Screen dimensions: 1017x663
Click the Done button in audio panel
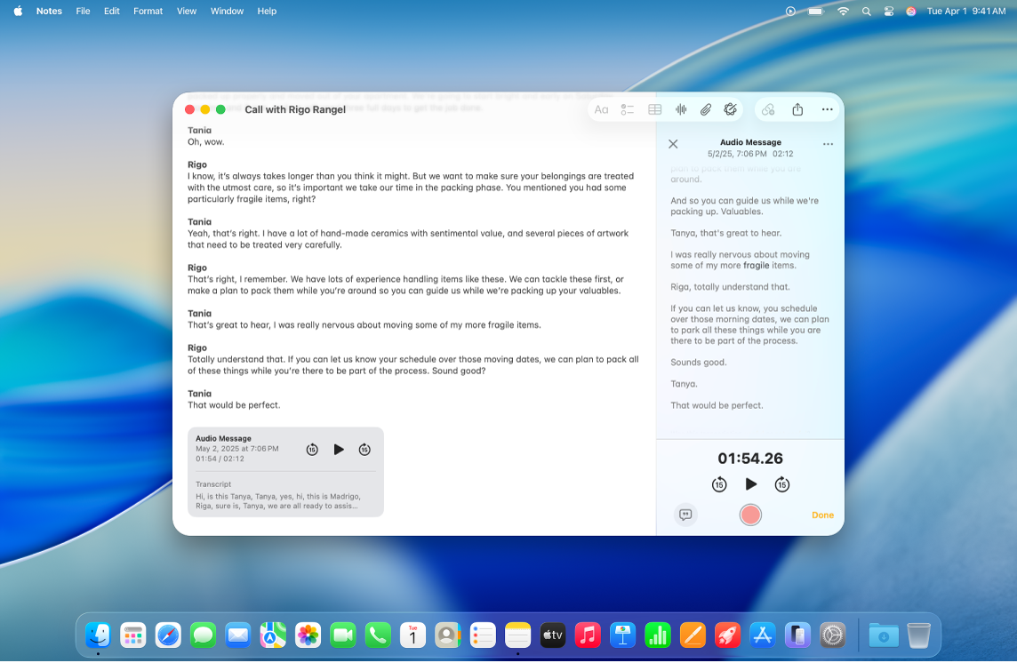tap(822, 515)
